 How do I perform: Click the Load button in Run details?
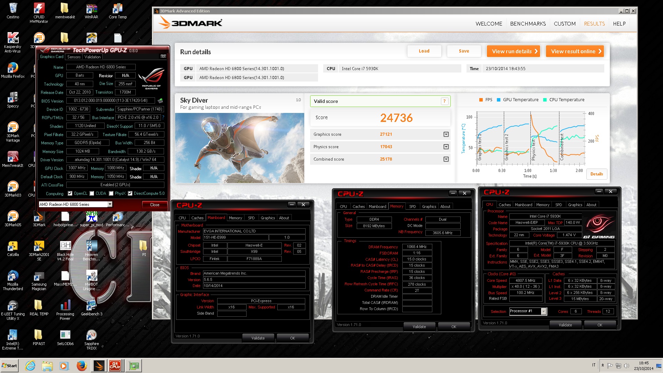[424, 51]
